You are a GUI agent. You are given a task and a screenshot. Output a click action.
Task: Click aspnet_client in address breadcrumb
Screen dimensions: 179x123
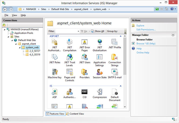tap(81, 9)
